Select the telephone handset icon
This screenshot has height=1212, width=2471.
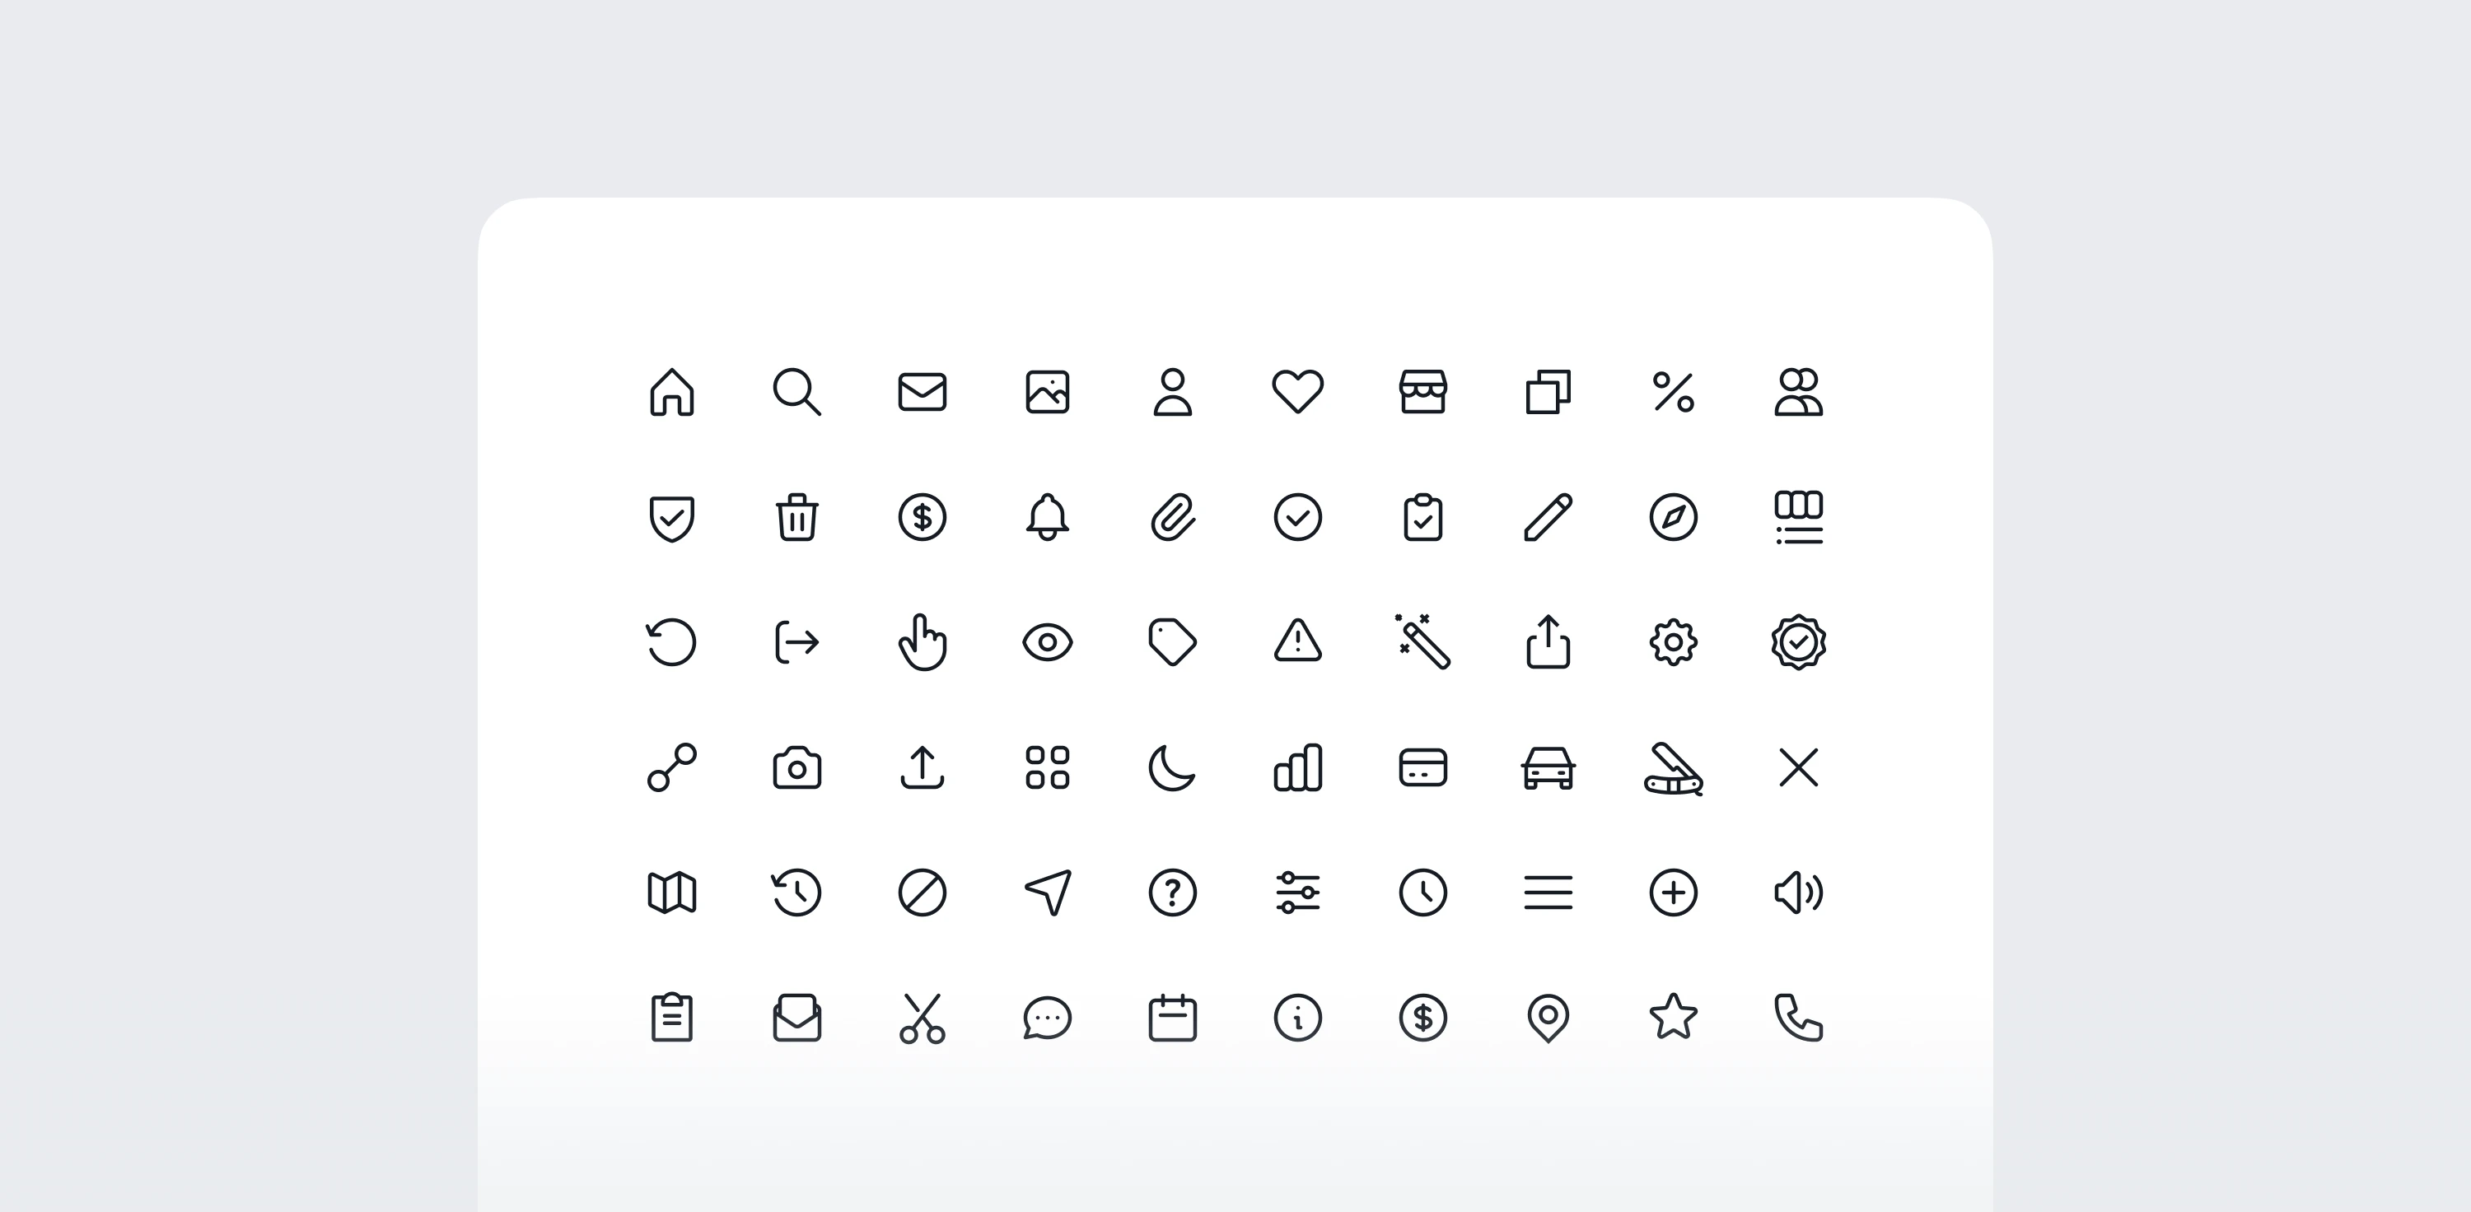(x=1799, y=1018)
